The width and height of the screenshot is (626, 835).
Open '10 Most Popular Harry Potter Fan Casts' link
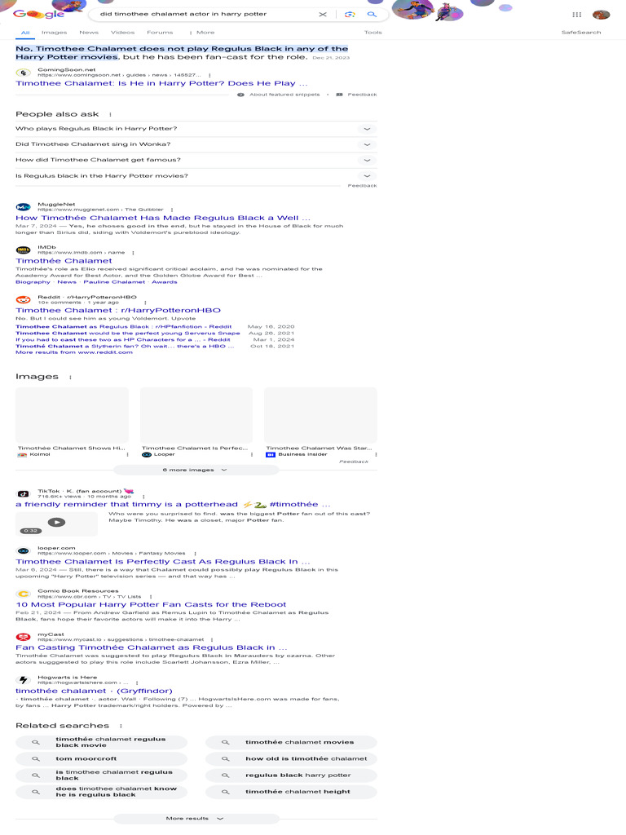151,605
